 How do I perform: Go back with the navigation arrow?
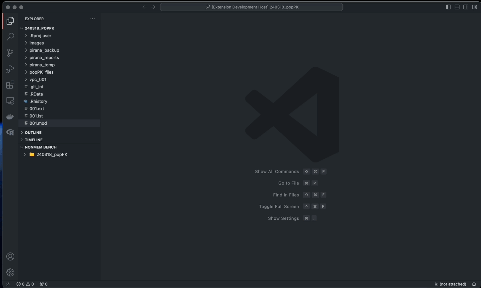(x=144, y=7)
